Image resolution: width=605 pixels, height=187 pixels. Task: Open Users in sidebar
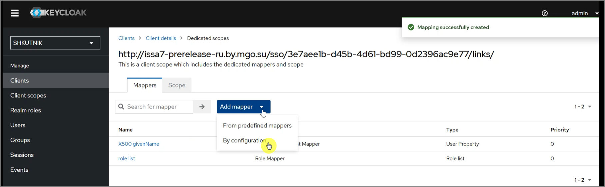pos(56,125)
